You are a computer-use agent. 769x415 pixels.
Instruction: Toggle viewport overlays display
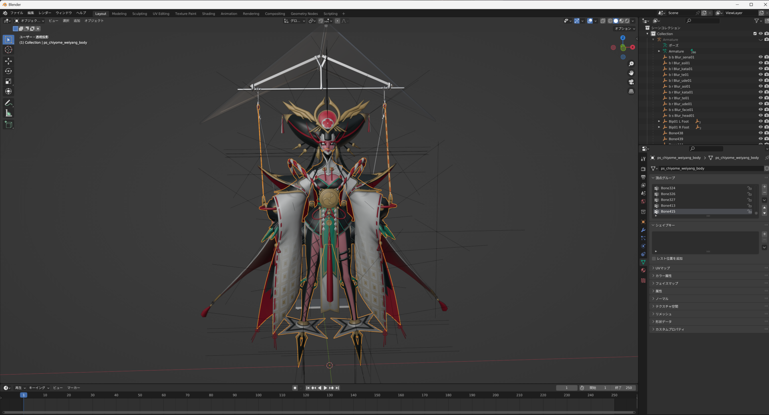590,21
